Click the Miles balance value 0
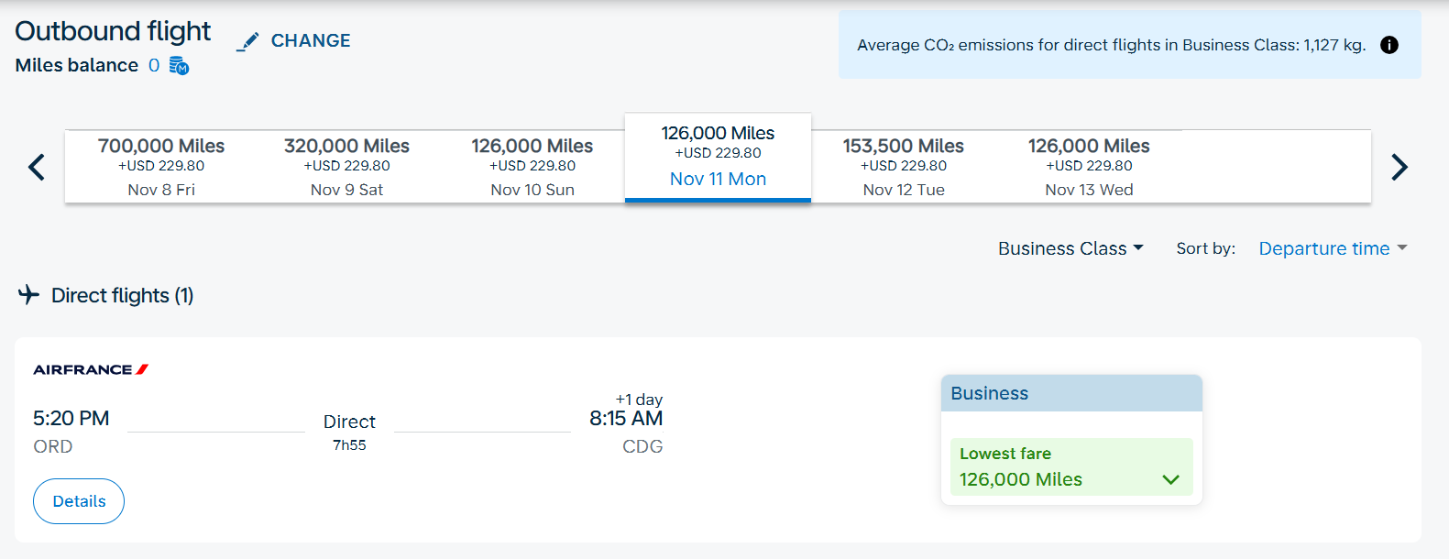Screen dimensions: 1449x559 pos(154,65)
